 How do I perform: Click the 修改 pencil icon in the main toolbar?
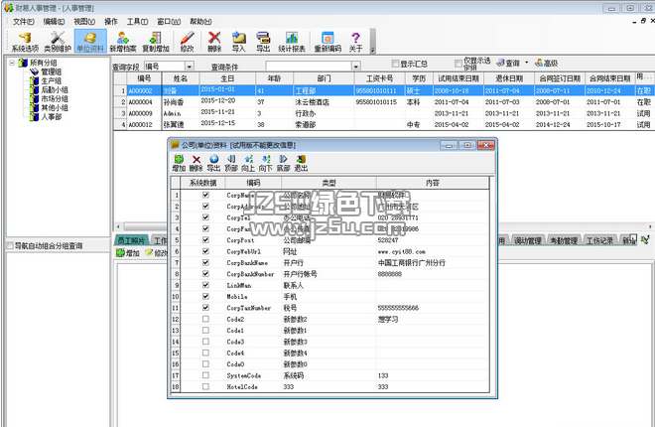[x=188, y=42]
